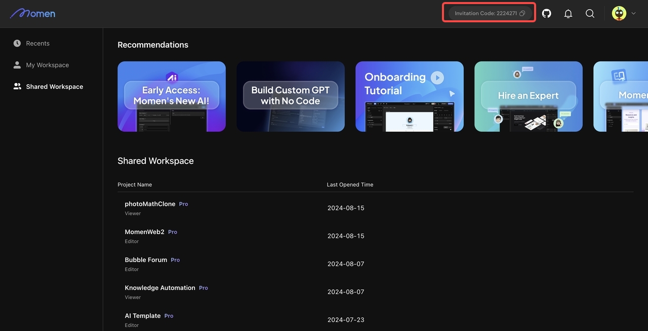Click the Shared Workspace people icon
The image size is (648, 331).
17,87
